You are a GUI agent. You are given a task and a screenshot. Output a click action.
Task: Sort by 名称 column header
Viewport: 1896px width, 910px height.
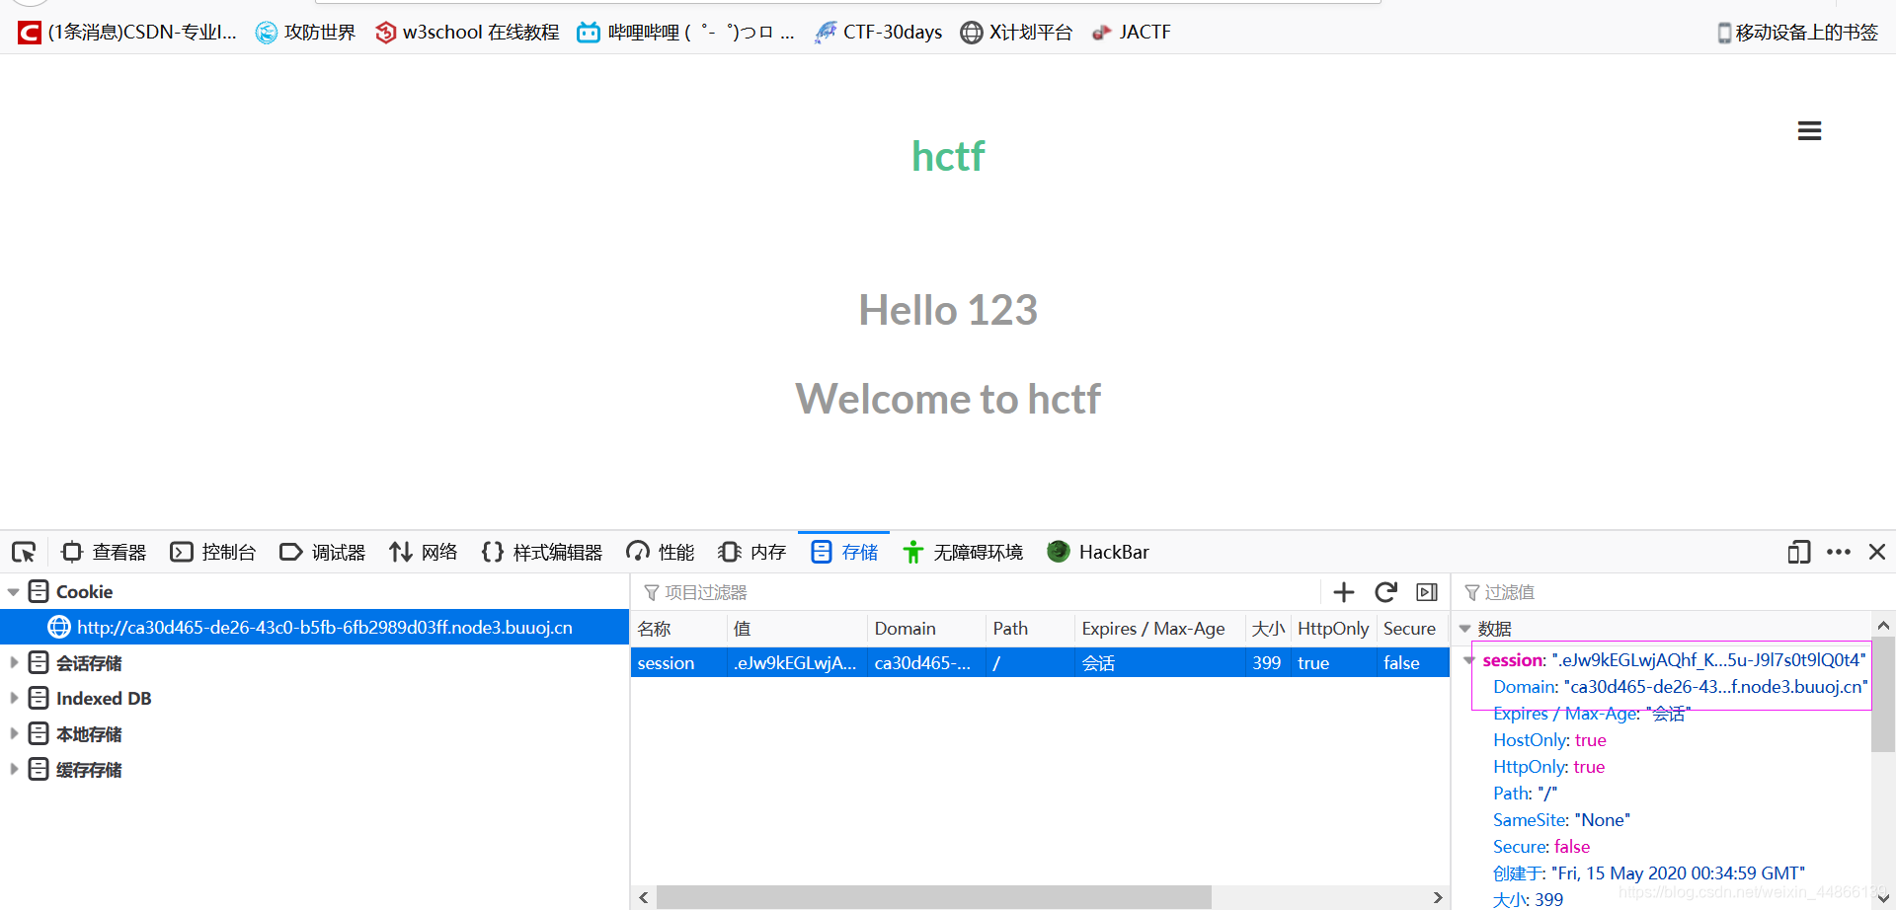click(x=679, y=629)
